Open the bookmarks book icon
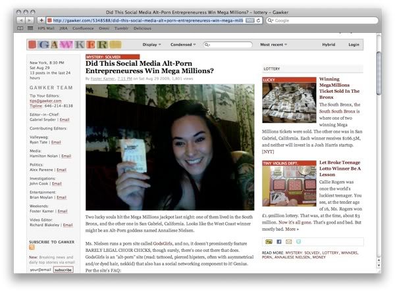The width and height of the screenshot is (395, 292). tap(20, 29)
